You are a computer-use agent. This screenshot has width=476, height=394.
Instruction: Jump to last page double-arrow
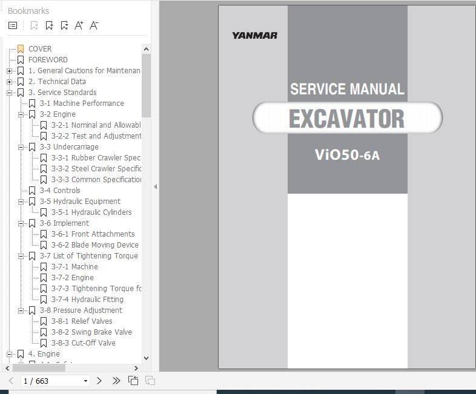[116, 381]
